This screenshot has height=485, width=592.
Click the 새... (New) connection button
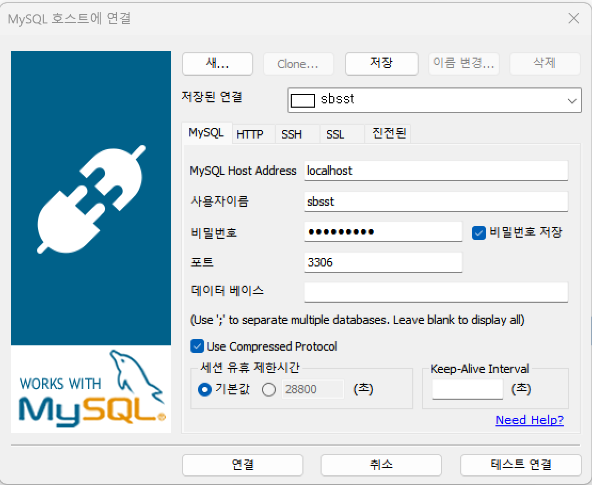[x=218, y=64]
